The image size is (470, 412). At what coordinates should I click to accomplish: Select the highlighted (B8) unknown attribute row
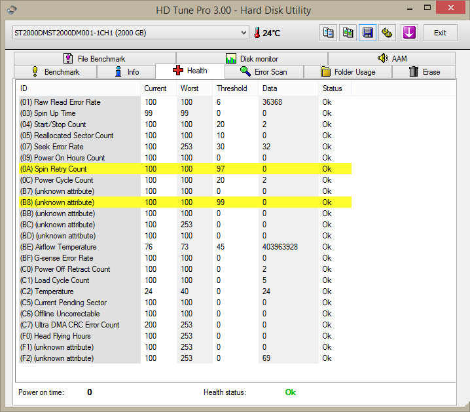[185, 202]
